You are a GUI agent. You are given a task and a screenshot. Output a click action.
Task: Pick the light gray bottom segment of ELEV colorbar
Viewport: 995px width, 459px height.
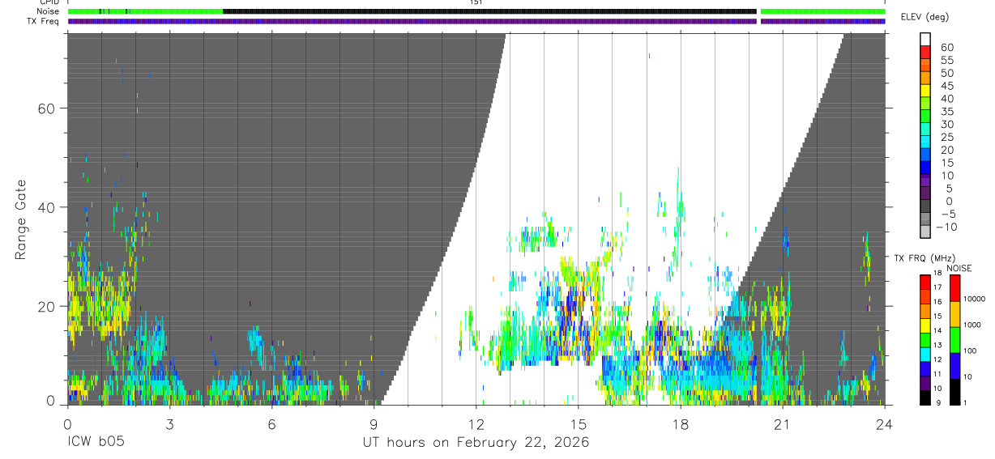(925, 232)
